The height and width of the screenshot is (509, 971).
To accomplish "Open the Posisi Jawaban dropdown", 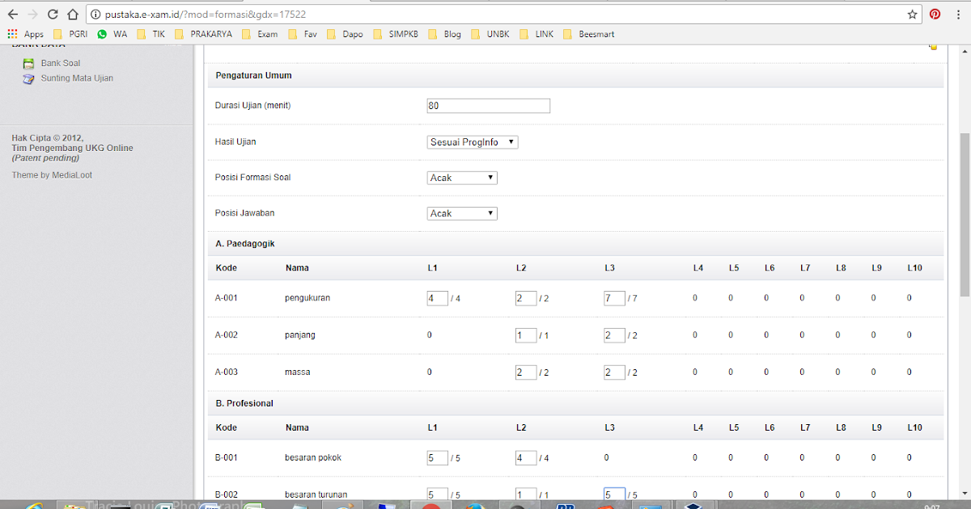I will pyautogui.click(x=462, y=213).
